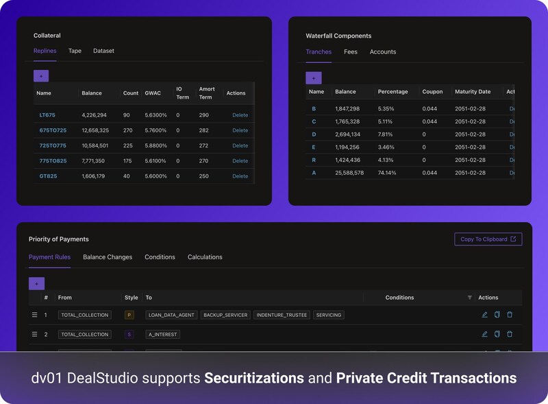The image size is (548, 404).
Task: Switch to the Tape tab
Action: point(75,51)
